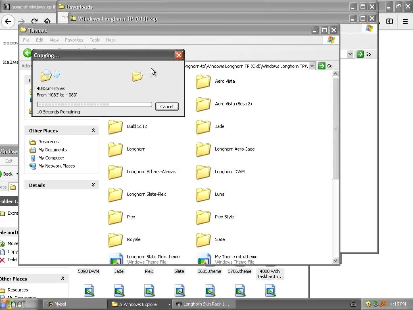Open the Royale folder

(125, 240)
